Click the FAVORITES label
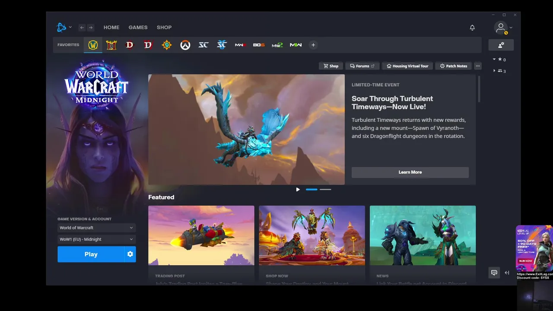The width and height of the screenshot is (553, 311). (68, 45)
